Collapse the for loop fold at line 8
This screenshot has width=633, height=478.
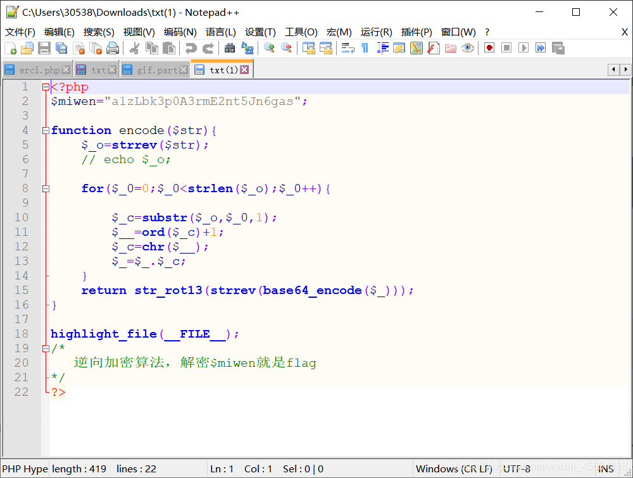tap(46, 188)
